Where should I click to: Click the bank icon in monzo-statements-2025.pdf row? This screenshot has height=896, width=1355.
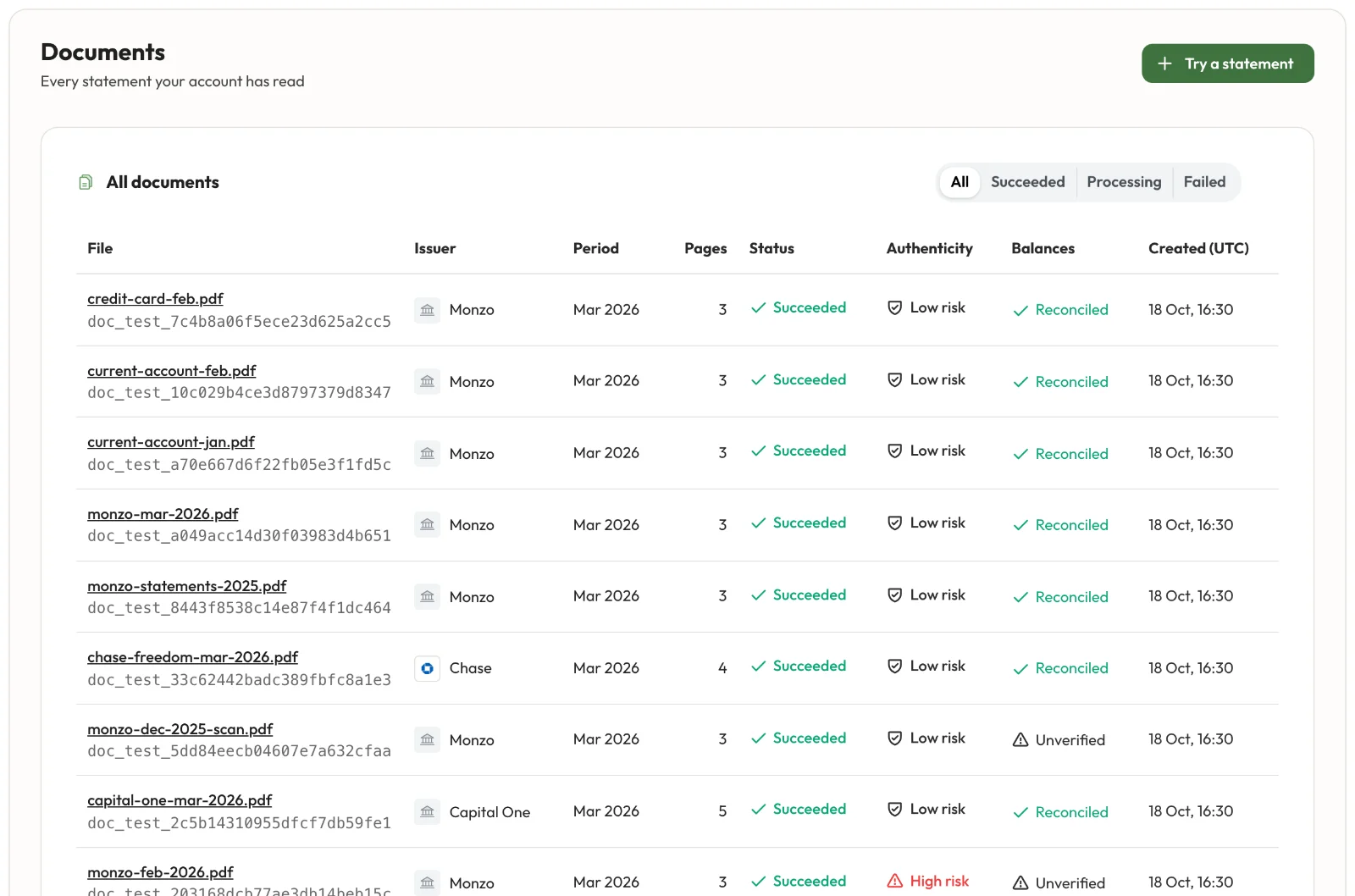click(x=427, y=596)
